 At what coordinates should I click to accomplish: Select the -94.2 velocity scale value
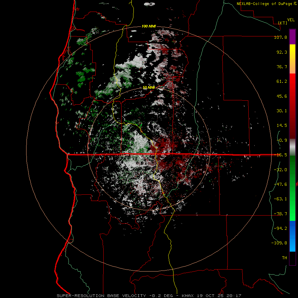pos(280,228)
